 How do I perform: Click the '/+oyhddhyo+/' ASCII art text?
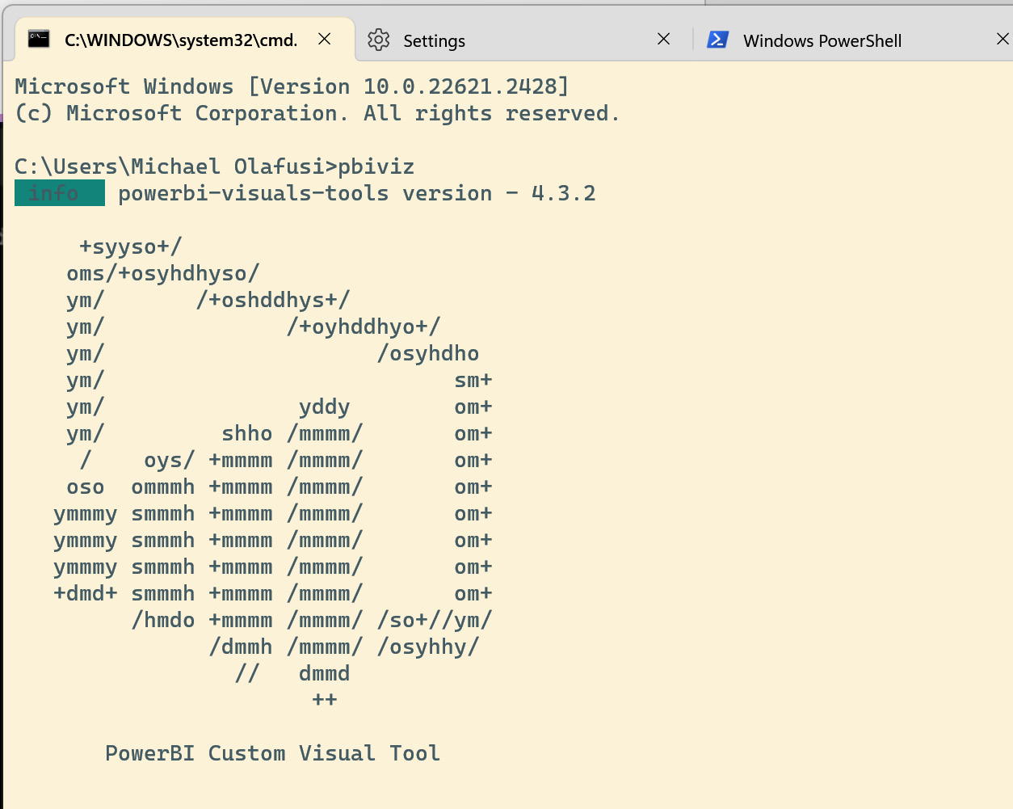pyautogui.click(x=364, y=327)
